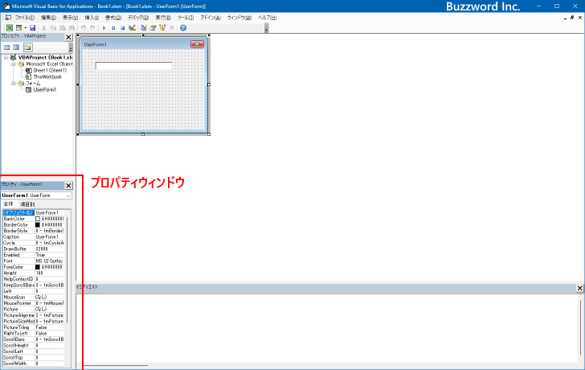
Task: Click the Properties Window toolbar icon
Action: tap(153, 27)
